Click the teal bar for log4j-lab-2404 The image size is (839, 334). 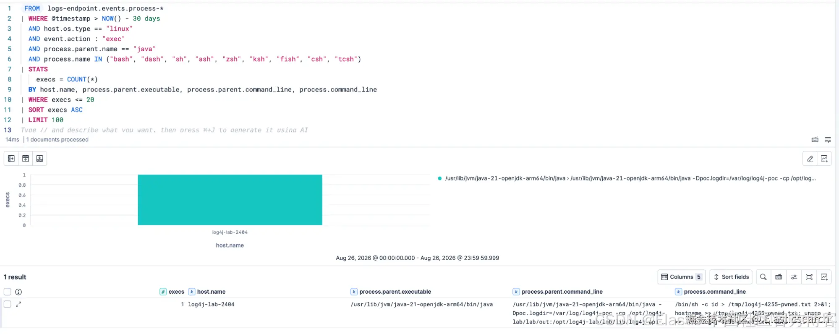pyautogui.click(x=230, y=200)
